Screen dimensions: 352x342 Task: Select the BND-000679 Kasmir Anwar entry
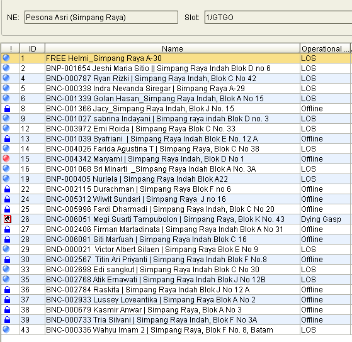click(x=176, y=309)
